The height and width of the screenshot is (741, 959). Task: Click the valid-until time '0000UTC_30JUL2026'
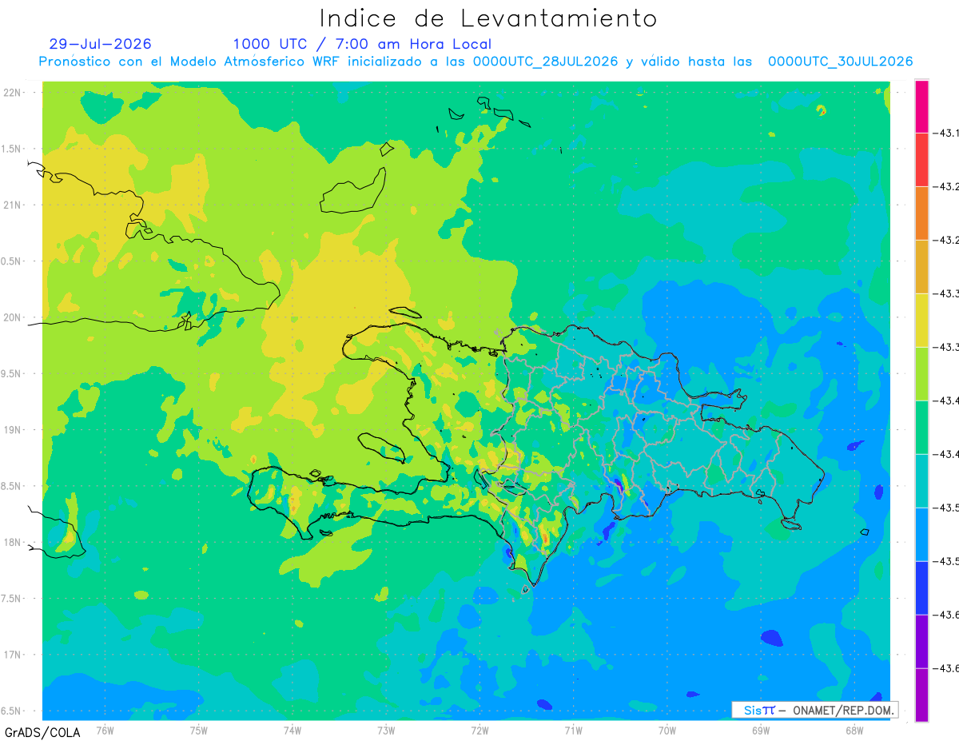pyautogui.click(x=840, y=62)
